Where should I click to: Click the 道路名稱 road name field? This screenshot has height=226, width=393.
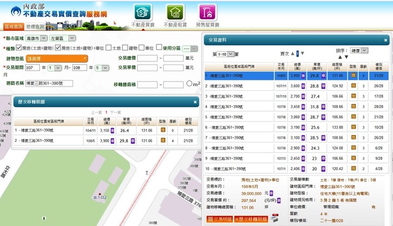click(x=49, y=84)
